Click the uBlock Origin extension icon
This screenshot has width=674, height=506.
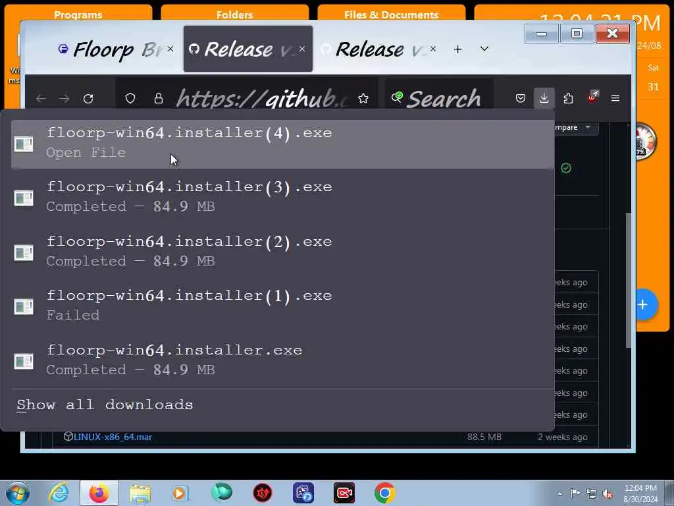tap(593, 98)
